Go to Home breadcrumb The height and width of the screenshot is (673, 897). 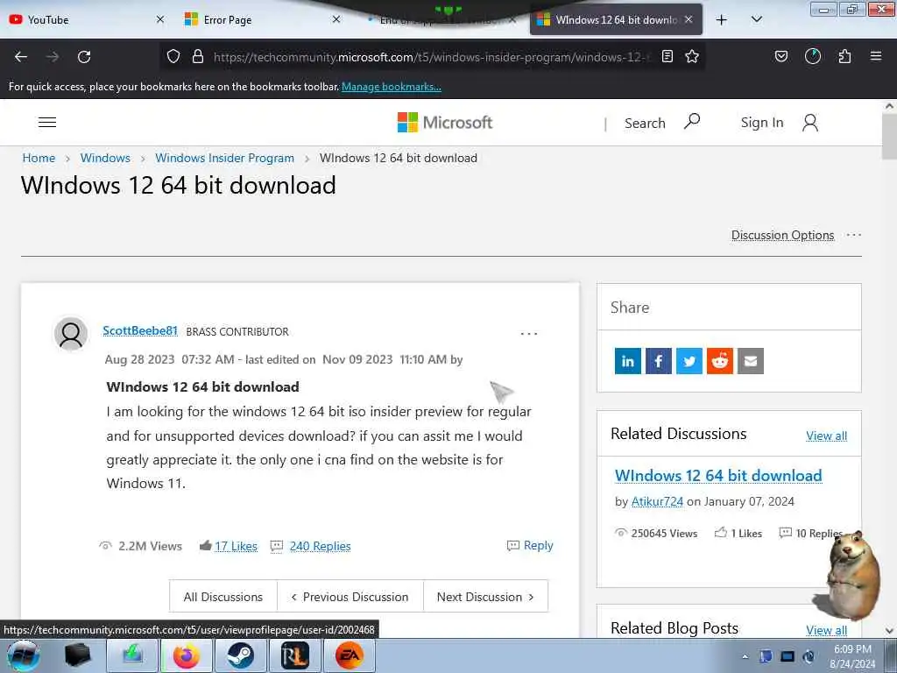pyautogui.click(x=39, y=158)
